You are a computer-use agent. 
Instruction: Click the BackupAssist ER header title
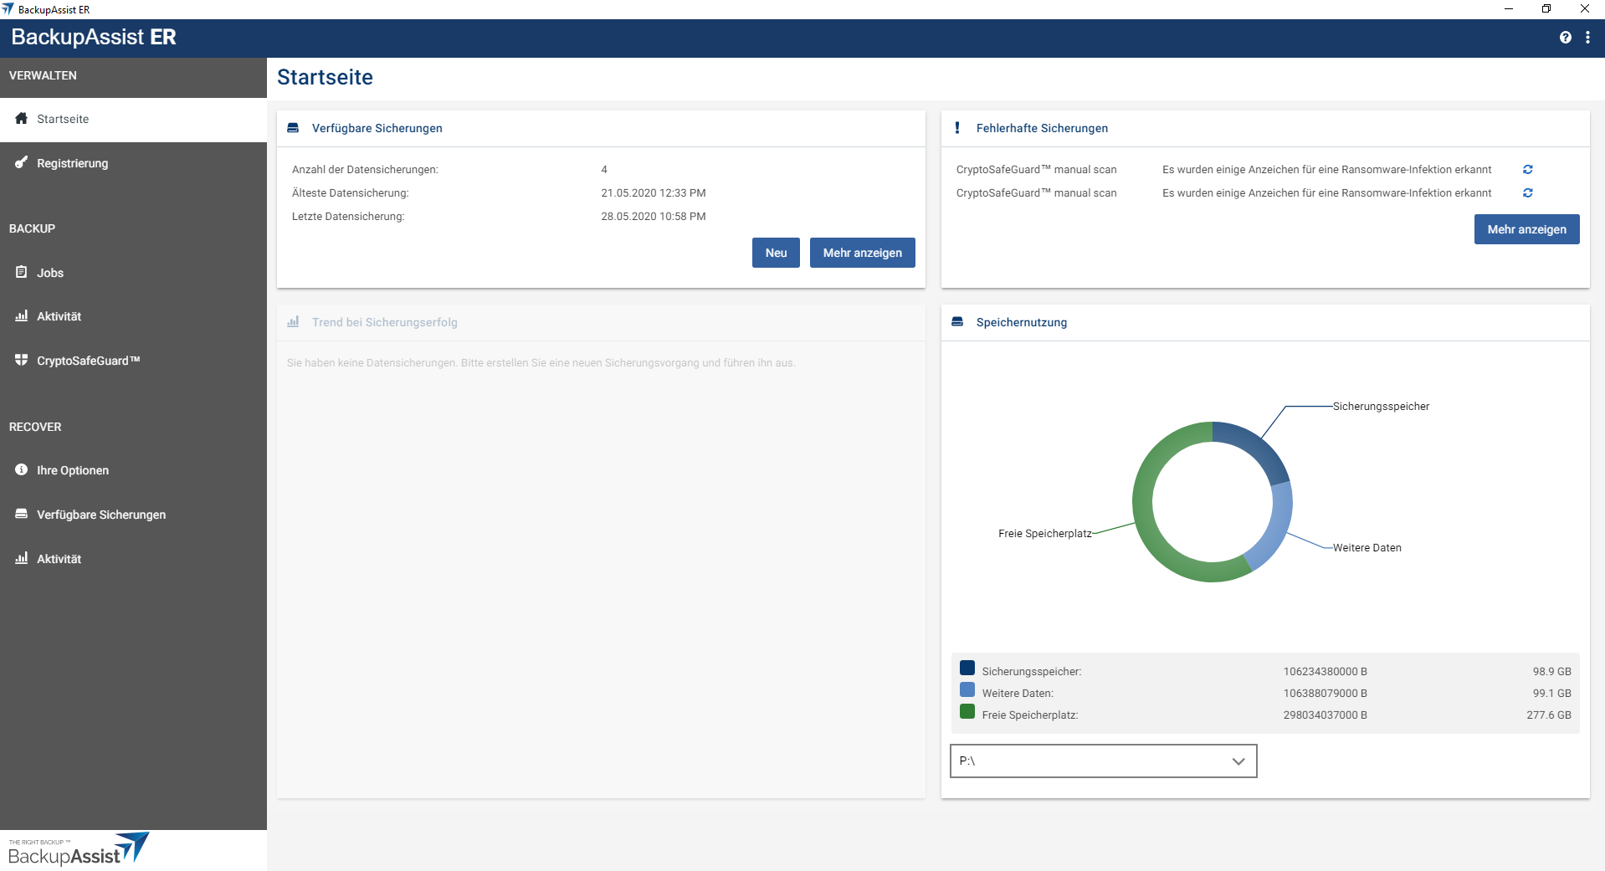point(94,37)
